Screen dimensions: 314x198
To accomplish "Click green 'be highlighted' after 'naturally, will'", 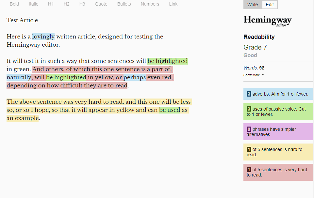I will 66,77.
